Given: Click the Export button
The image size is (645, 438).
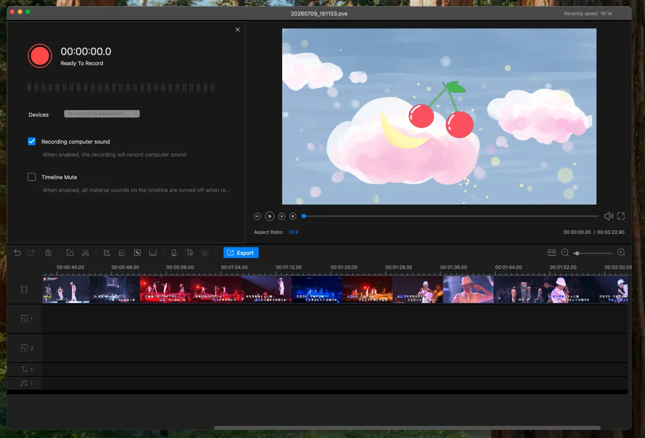Looking at the screenshot, I should [x=241, y=253].
